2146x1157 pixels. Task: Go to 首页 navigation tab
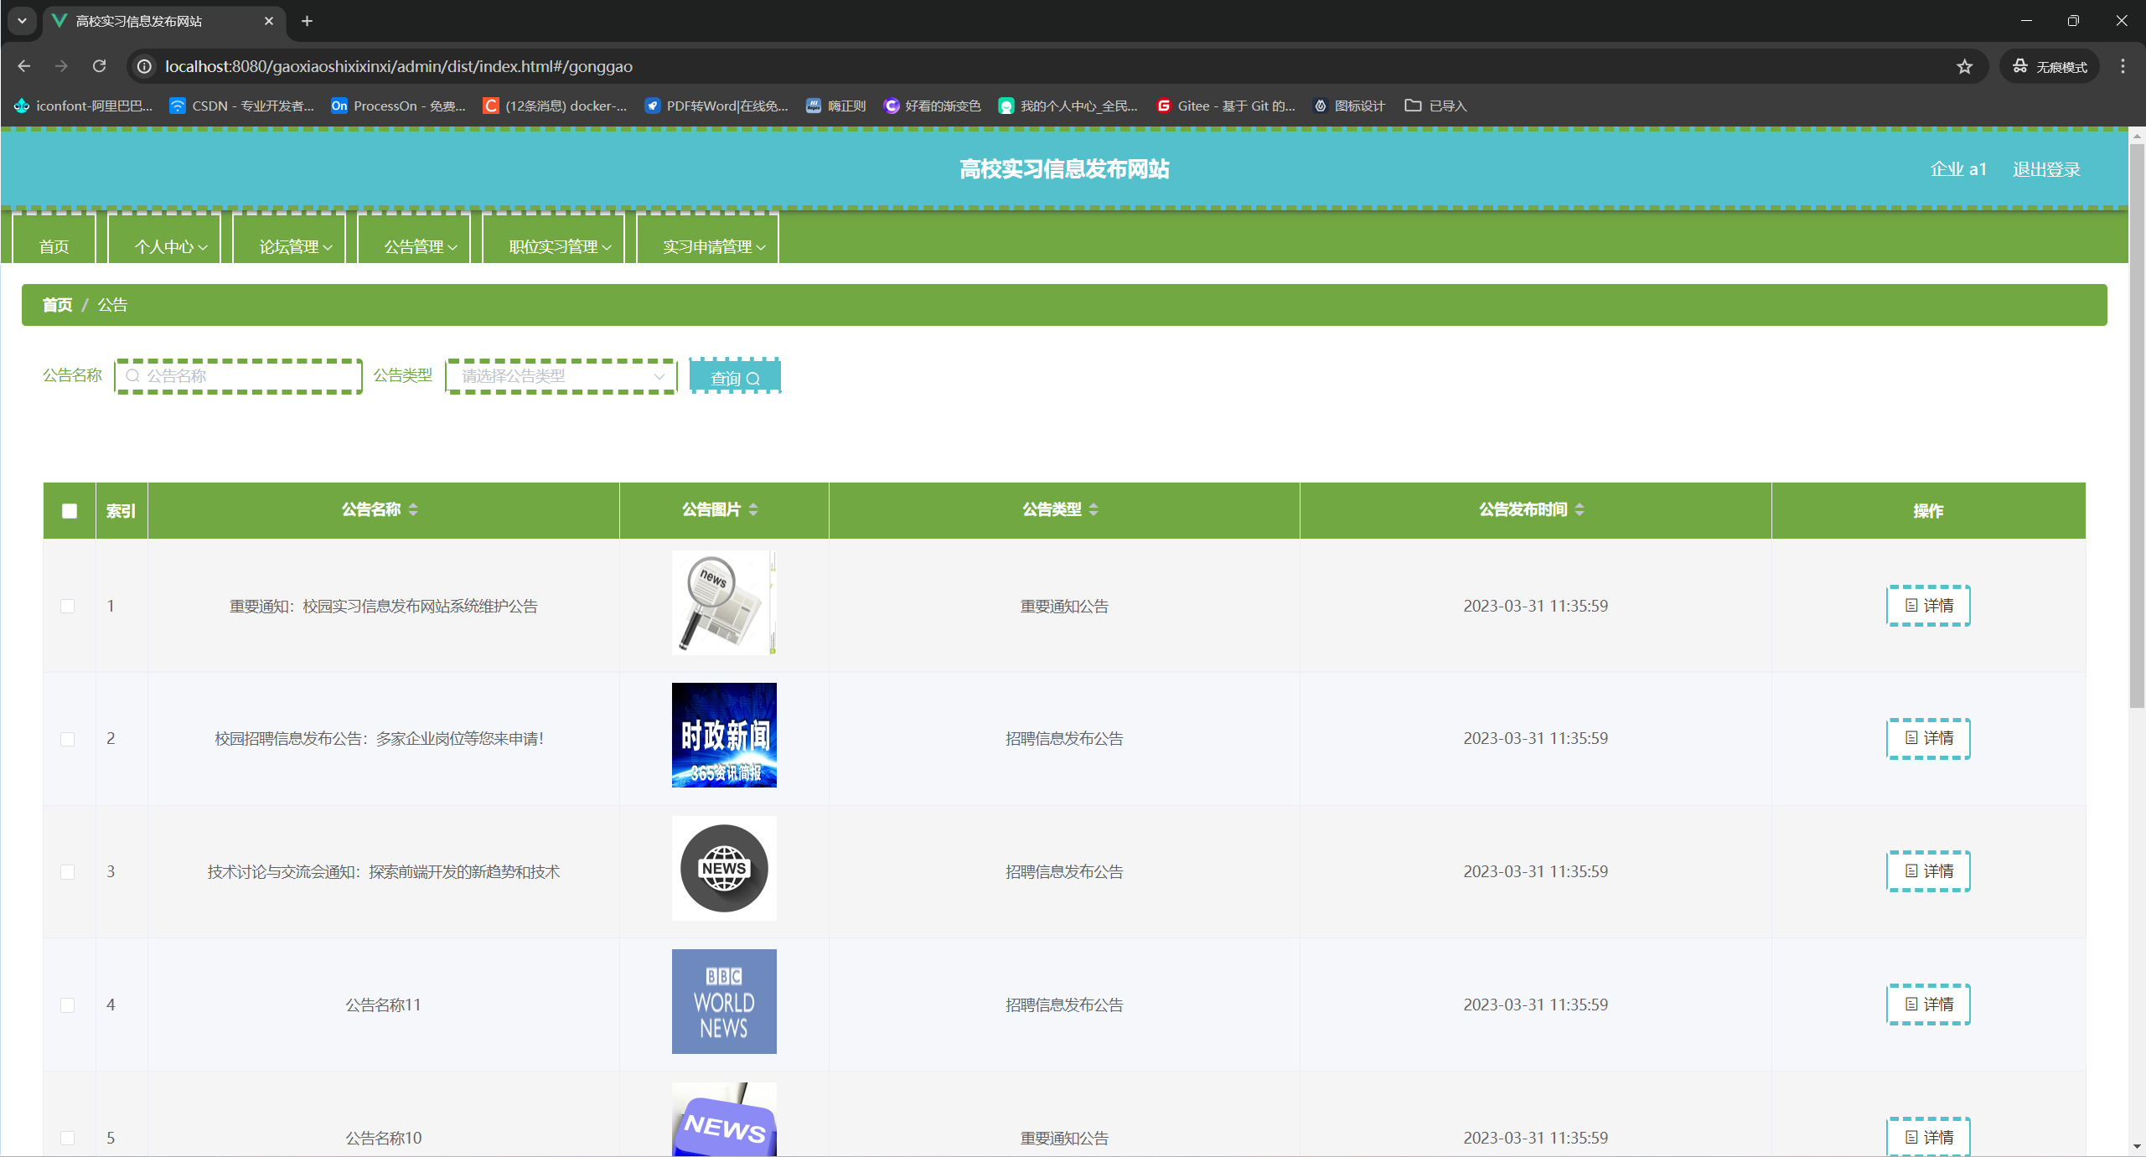(54, 246)
